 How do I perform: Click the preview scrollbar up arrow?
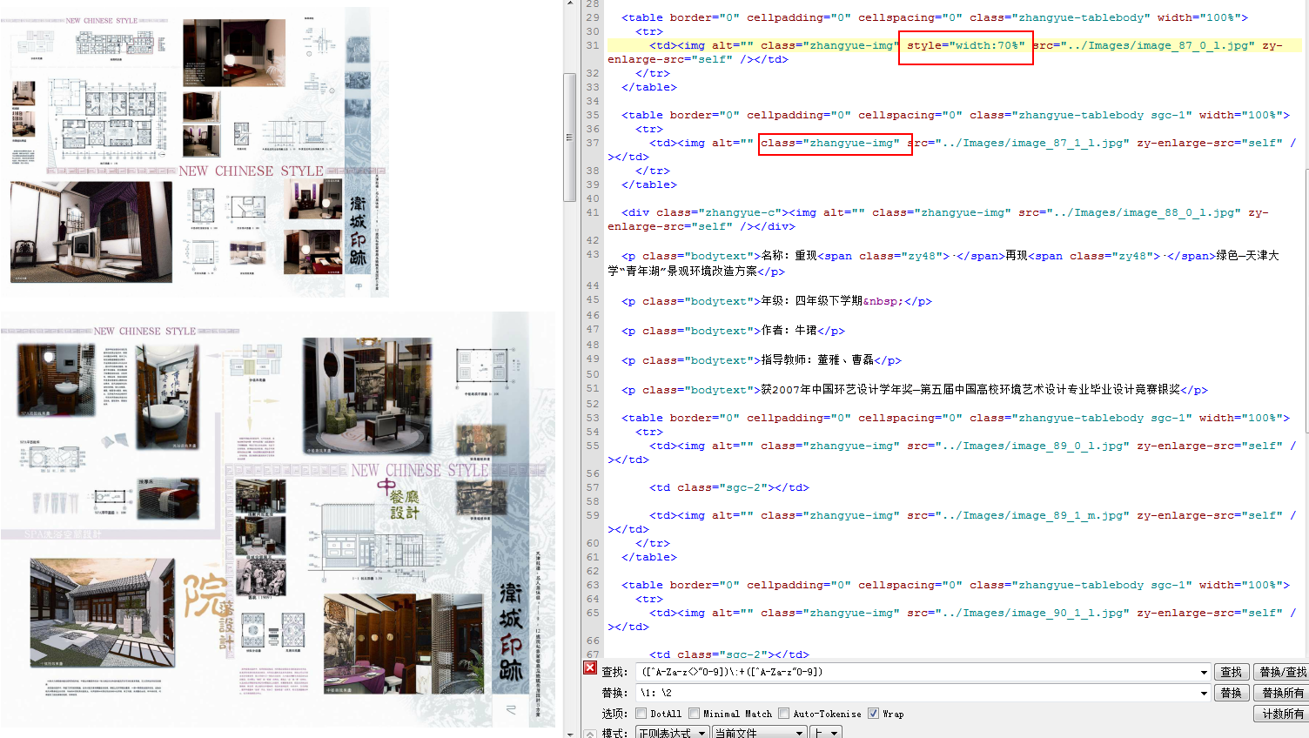(570, 4)
